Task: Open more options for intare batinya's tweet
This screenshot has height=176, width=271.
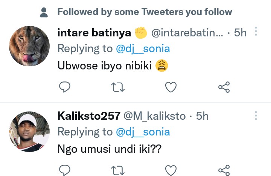Action: 256,32
